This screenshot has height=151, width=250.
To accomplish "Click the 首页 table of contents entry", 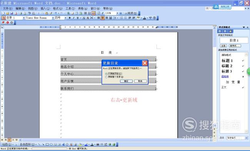I will pos(108,60).
